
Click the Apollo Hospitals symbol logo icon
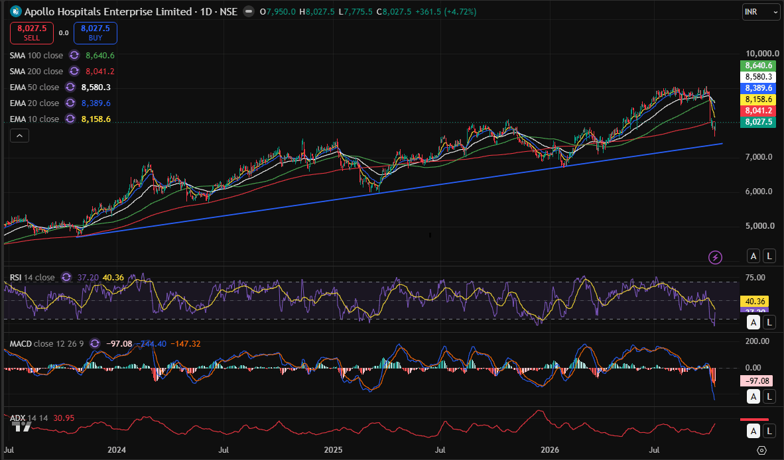coord(16,11)
